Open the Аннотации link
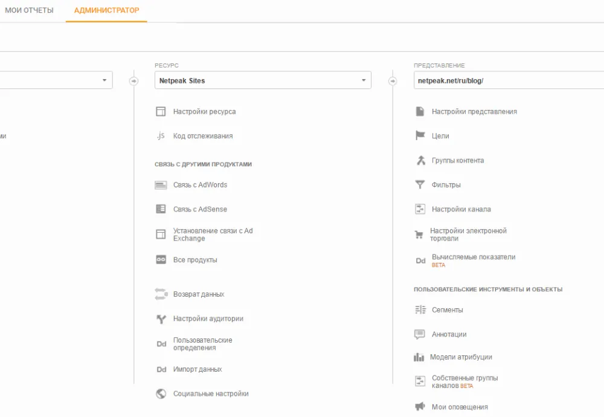604x417 pixels. (449, 334)
